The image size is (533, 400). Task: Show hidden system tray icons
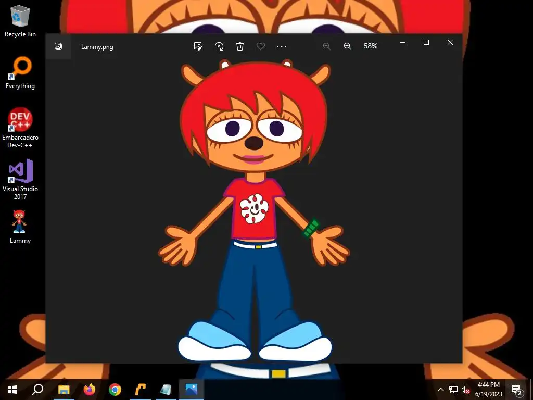pos(440,390)
